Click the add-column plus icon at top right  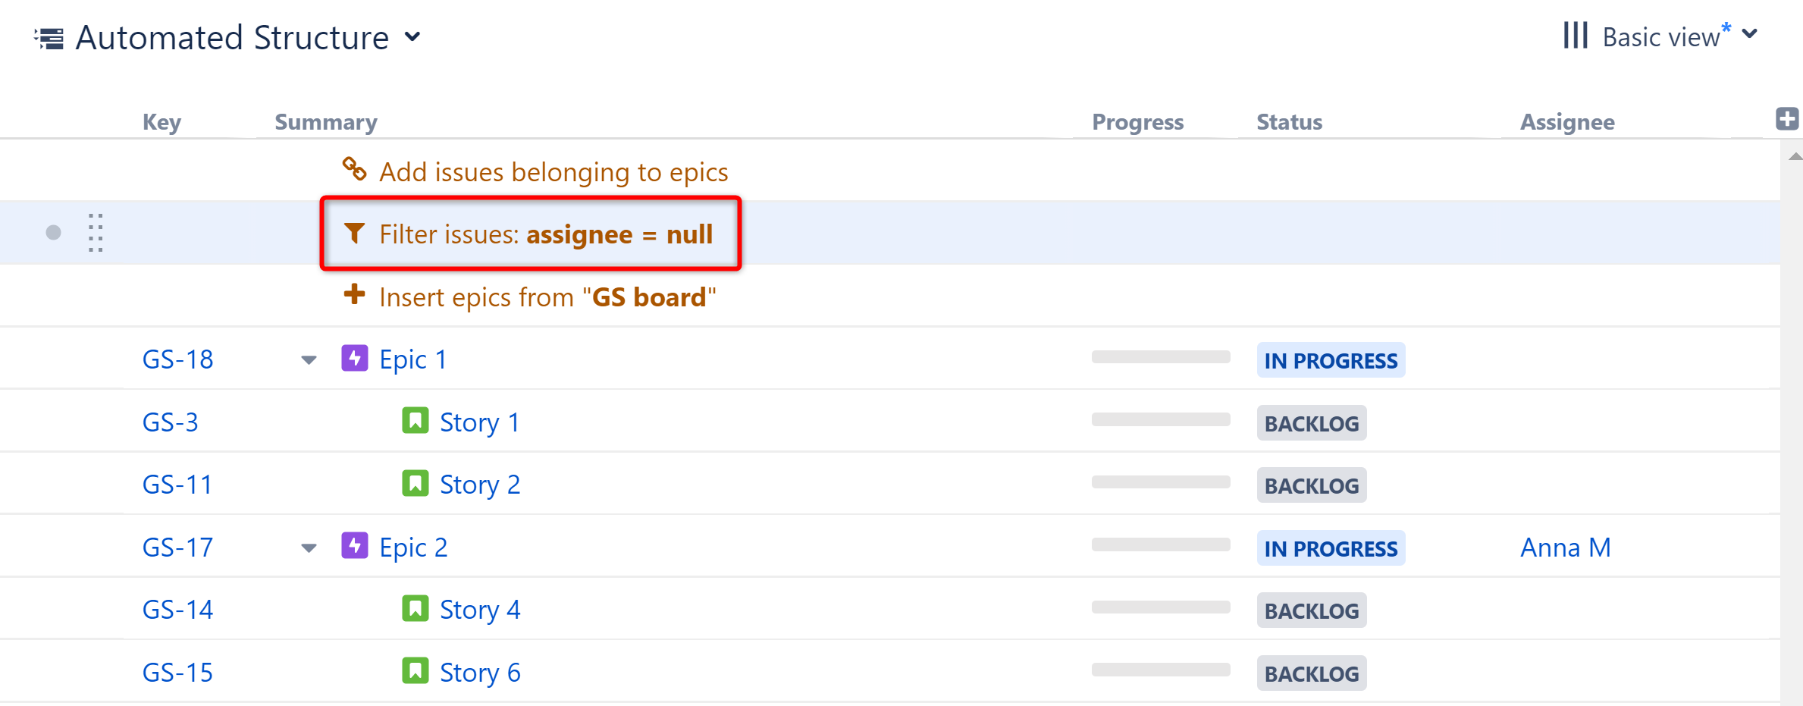1787,118
